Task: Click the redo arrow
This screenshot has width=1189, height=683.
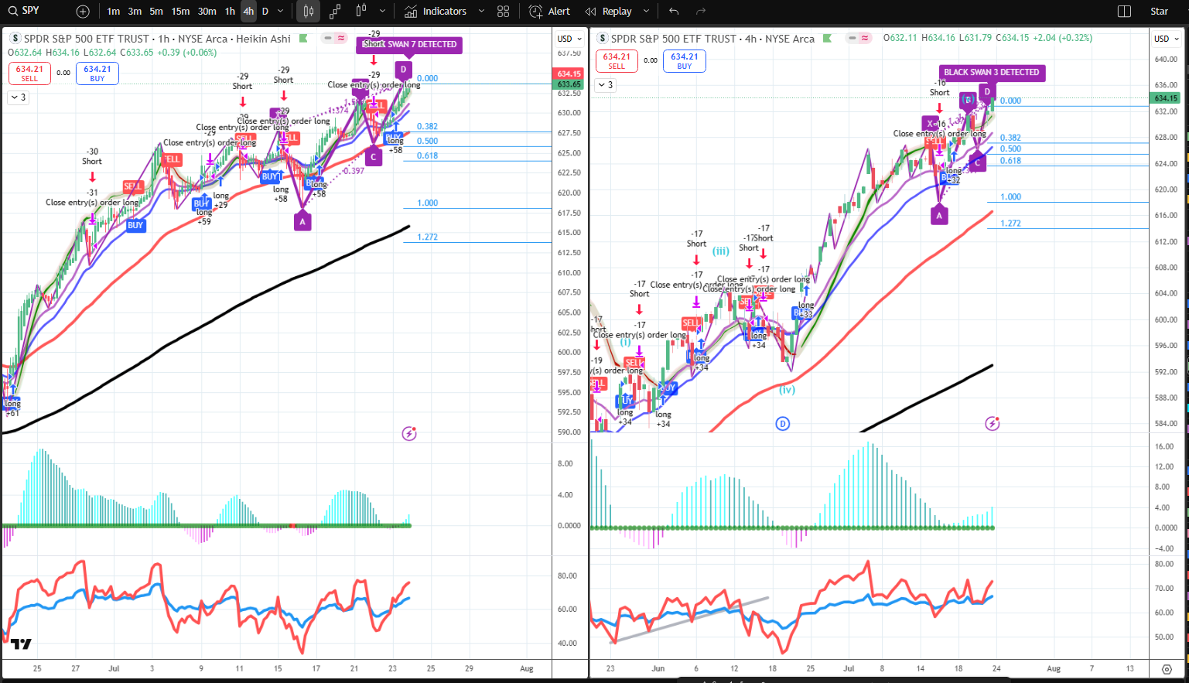Action: [701, 12]
